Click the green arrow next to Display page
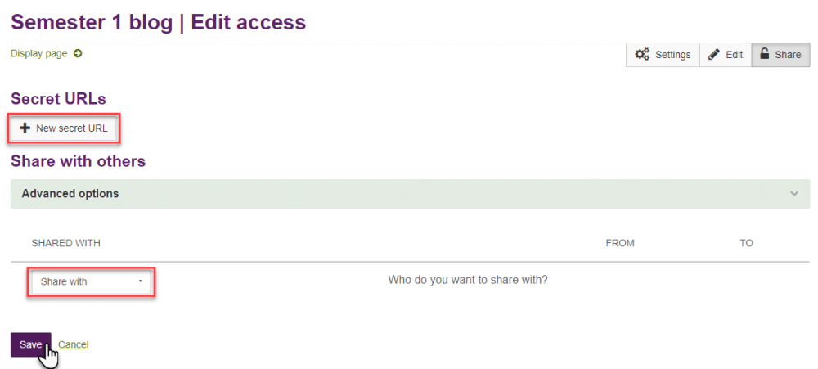 click(x=78, y=53)
